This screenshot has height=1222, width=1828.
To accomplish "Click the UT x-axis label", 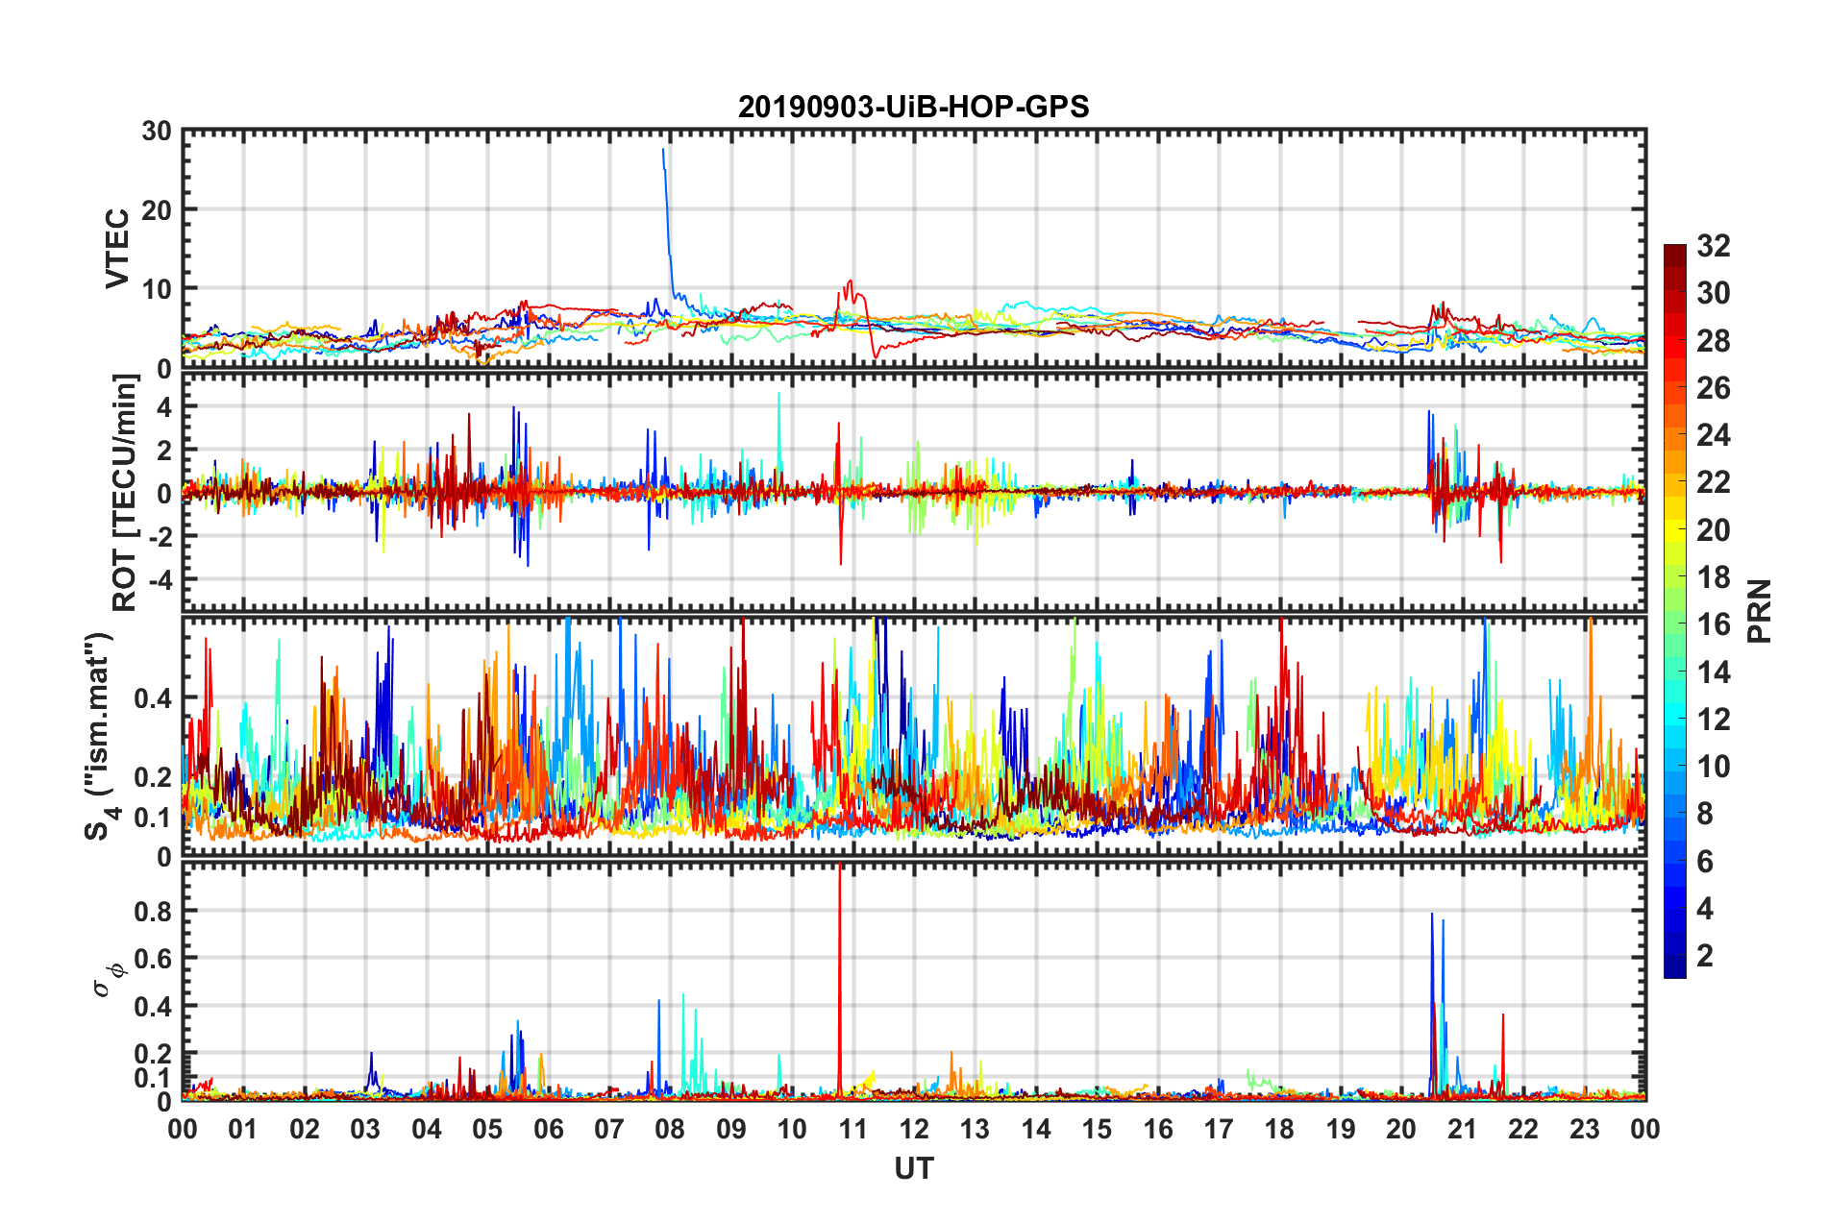I will pos(913,1168).
